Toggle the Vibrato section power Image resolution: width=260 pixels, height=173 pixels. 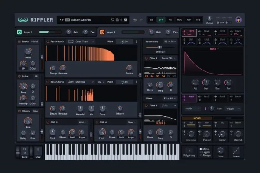[19, 111]
